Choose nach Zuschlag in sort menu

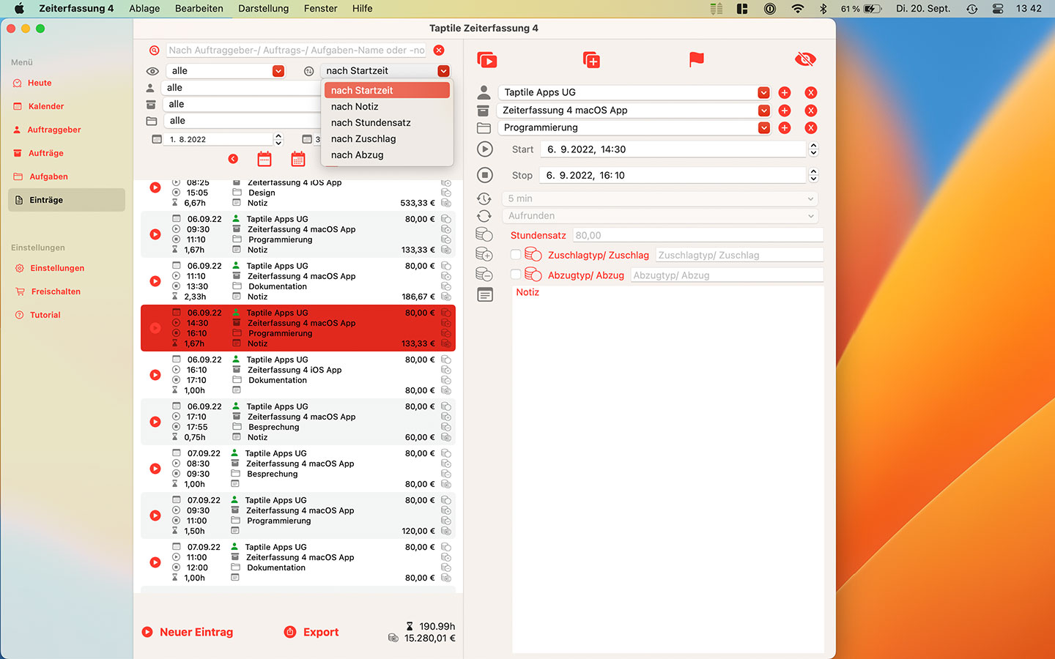point(387,139)
